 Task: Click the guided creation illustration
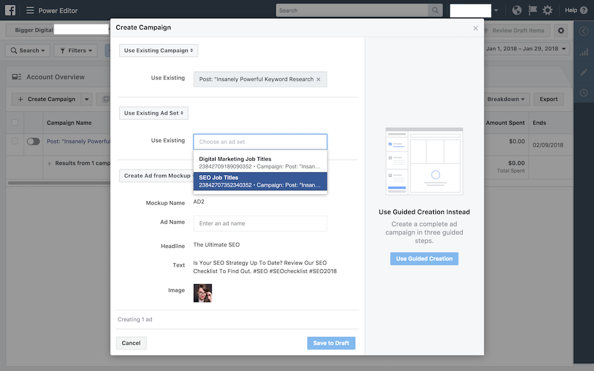pyautogui.click(x=424, y=161)
